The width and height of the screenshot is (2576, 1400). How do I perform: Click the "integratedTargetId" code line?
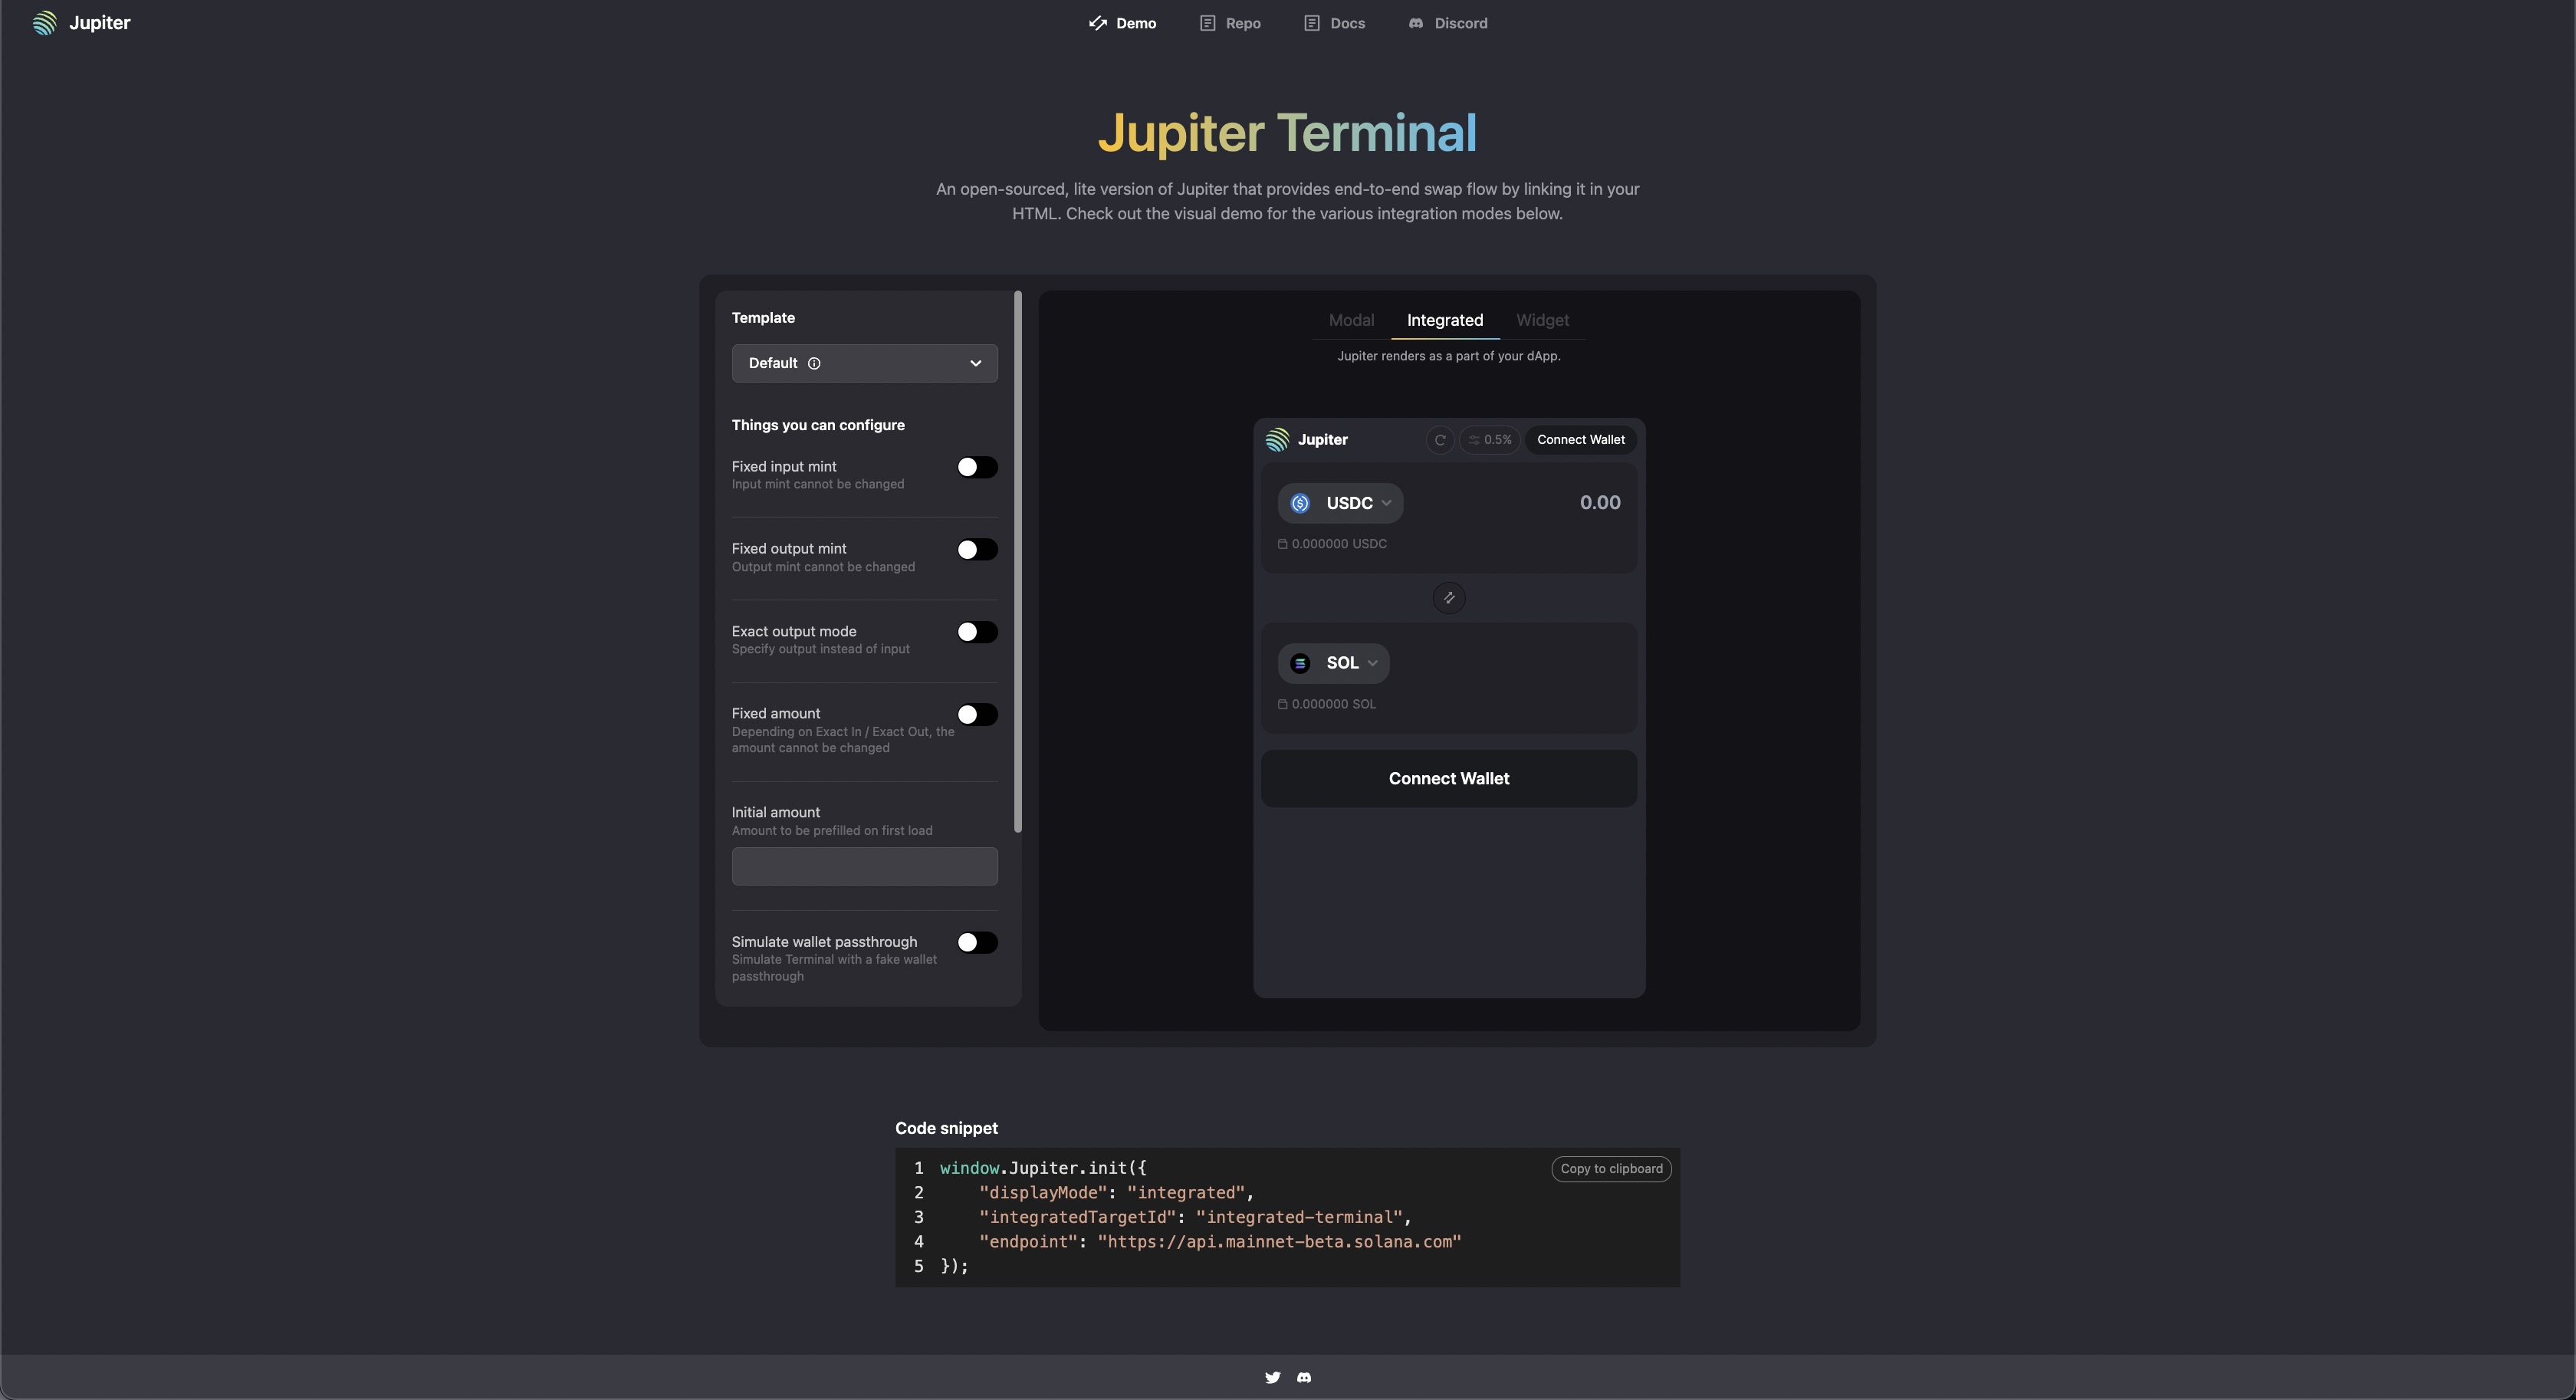click(x=1195, y=1217)
